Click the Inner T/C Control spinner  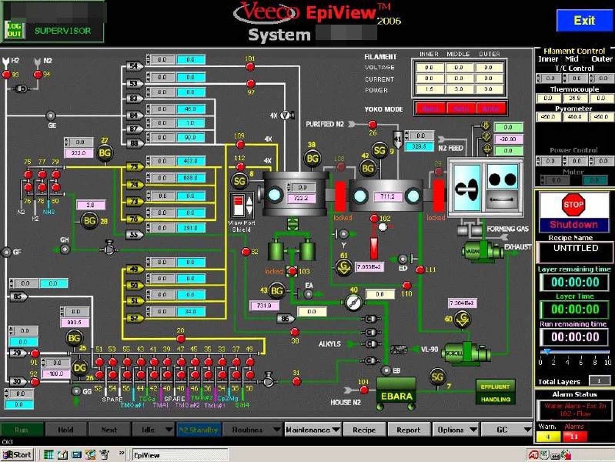[538, 78]
